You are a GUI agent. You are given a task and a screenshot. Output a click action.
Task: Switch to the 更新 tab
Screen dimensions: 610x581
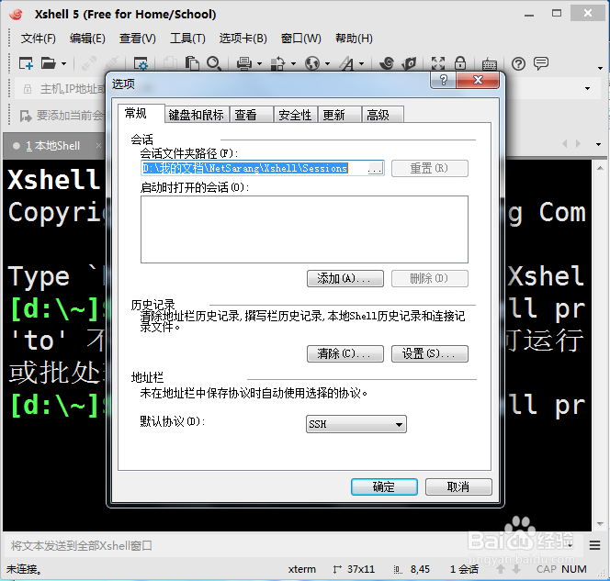coord(340,115)
